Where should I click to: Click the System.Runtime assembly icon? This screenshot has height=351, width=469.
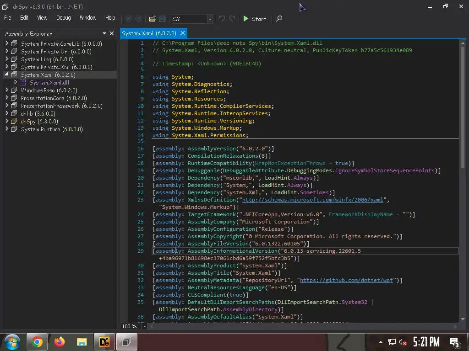point(14,129)
